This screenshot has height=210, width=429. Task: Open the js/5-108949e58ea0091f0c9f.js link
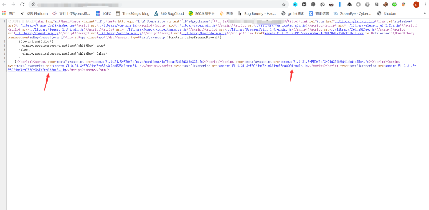pos(264,66)
